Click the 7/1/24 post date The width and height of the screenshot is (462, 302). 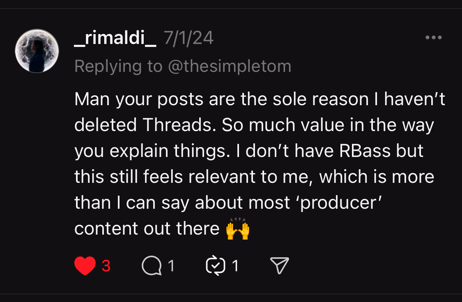(188, 39)
